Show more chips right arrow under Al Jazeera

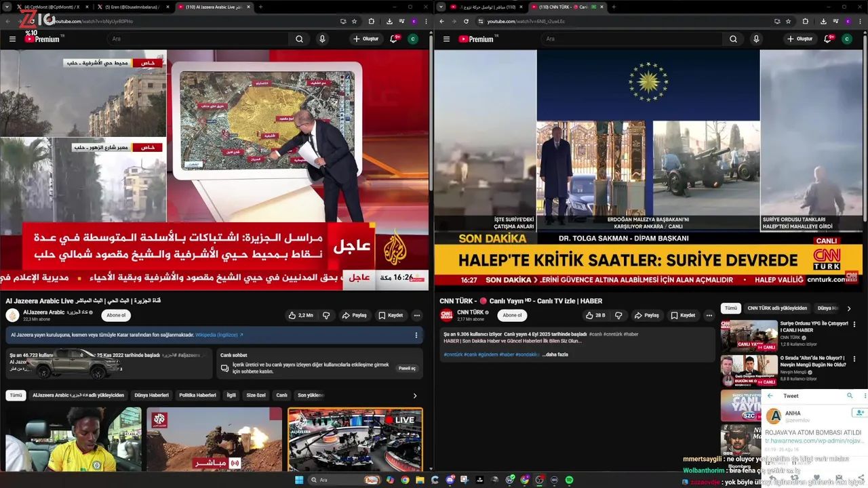click(x=415, y=396)
